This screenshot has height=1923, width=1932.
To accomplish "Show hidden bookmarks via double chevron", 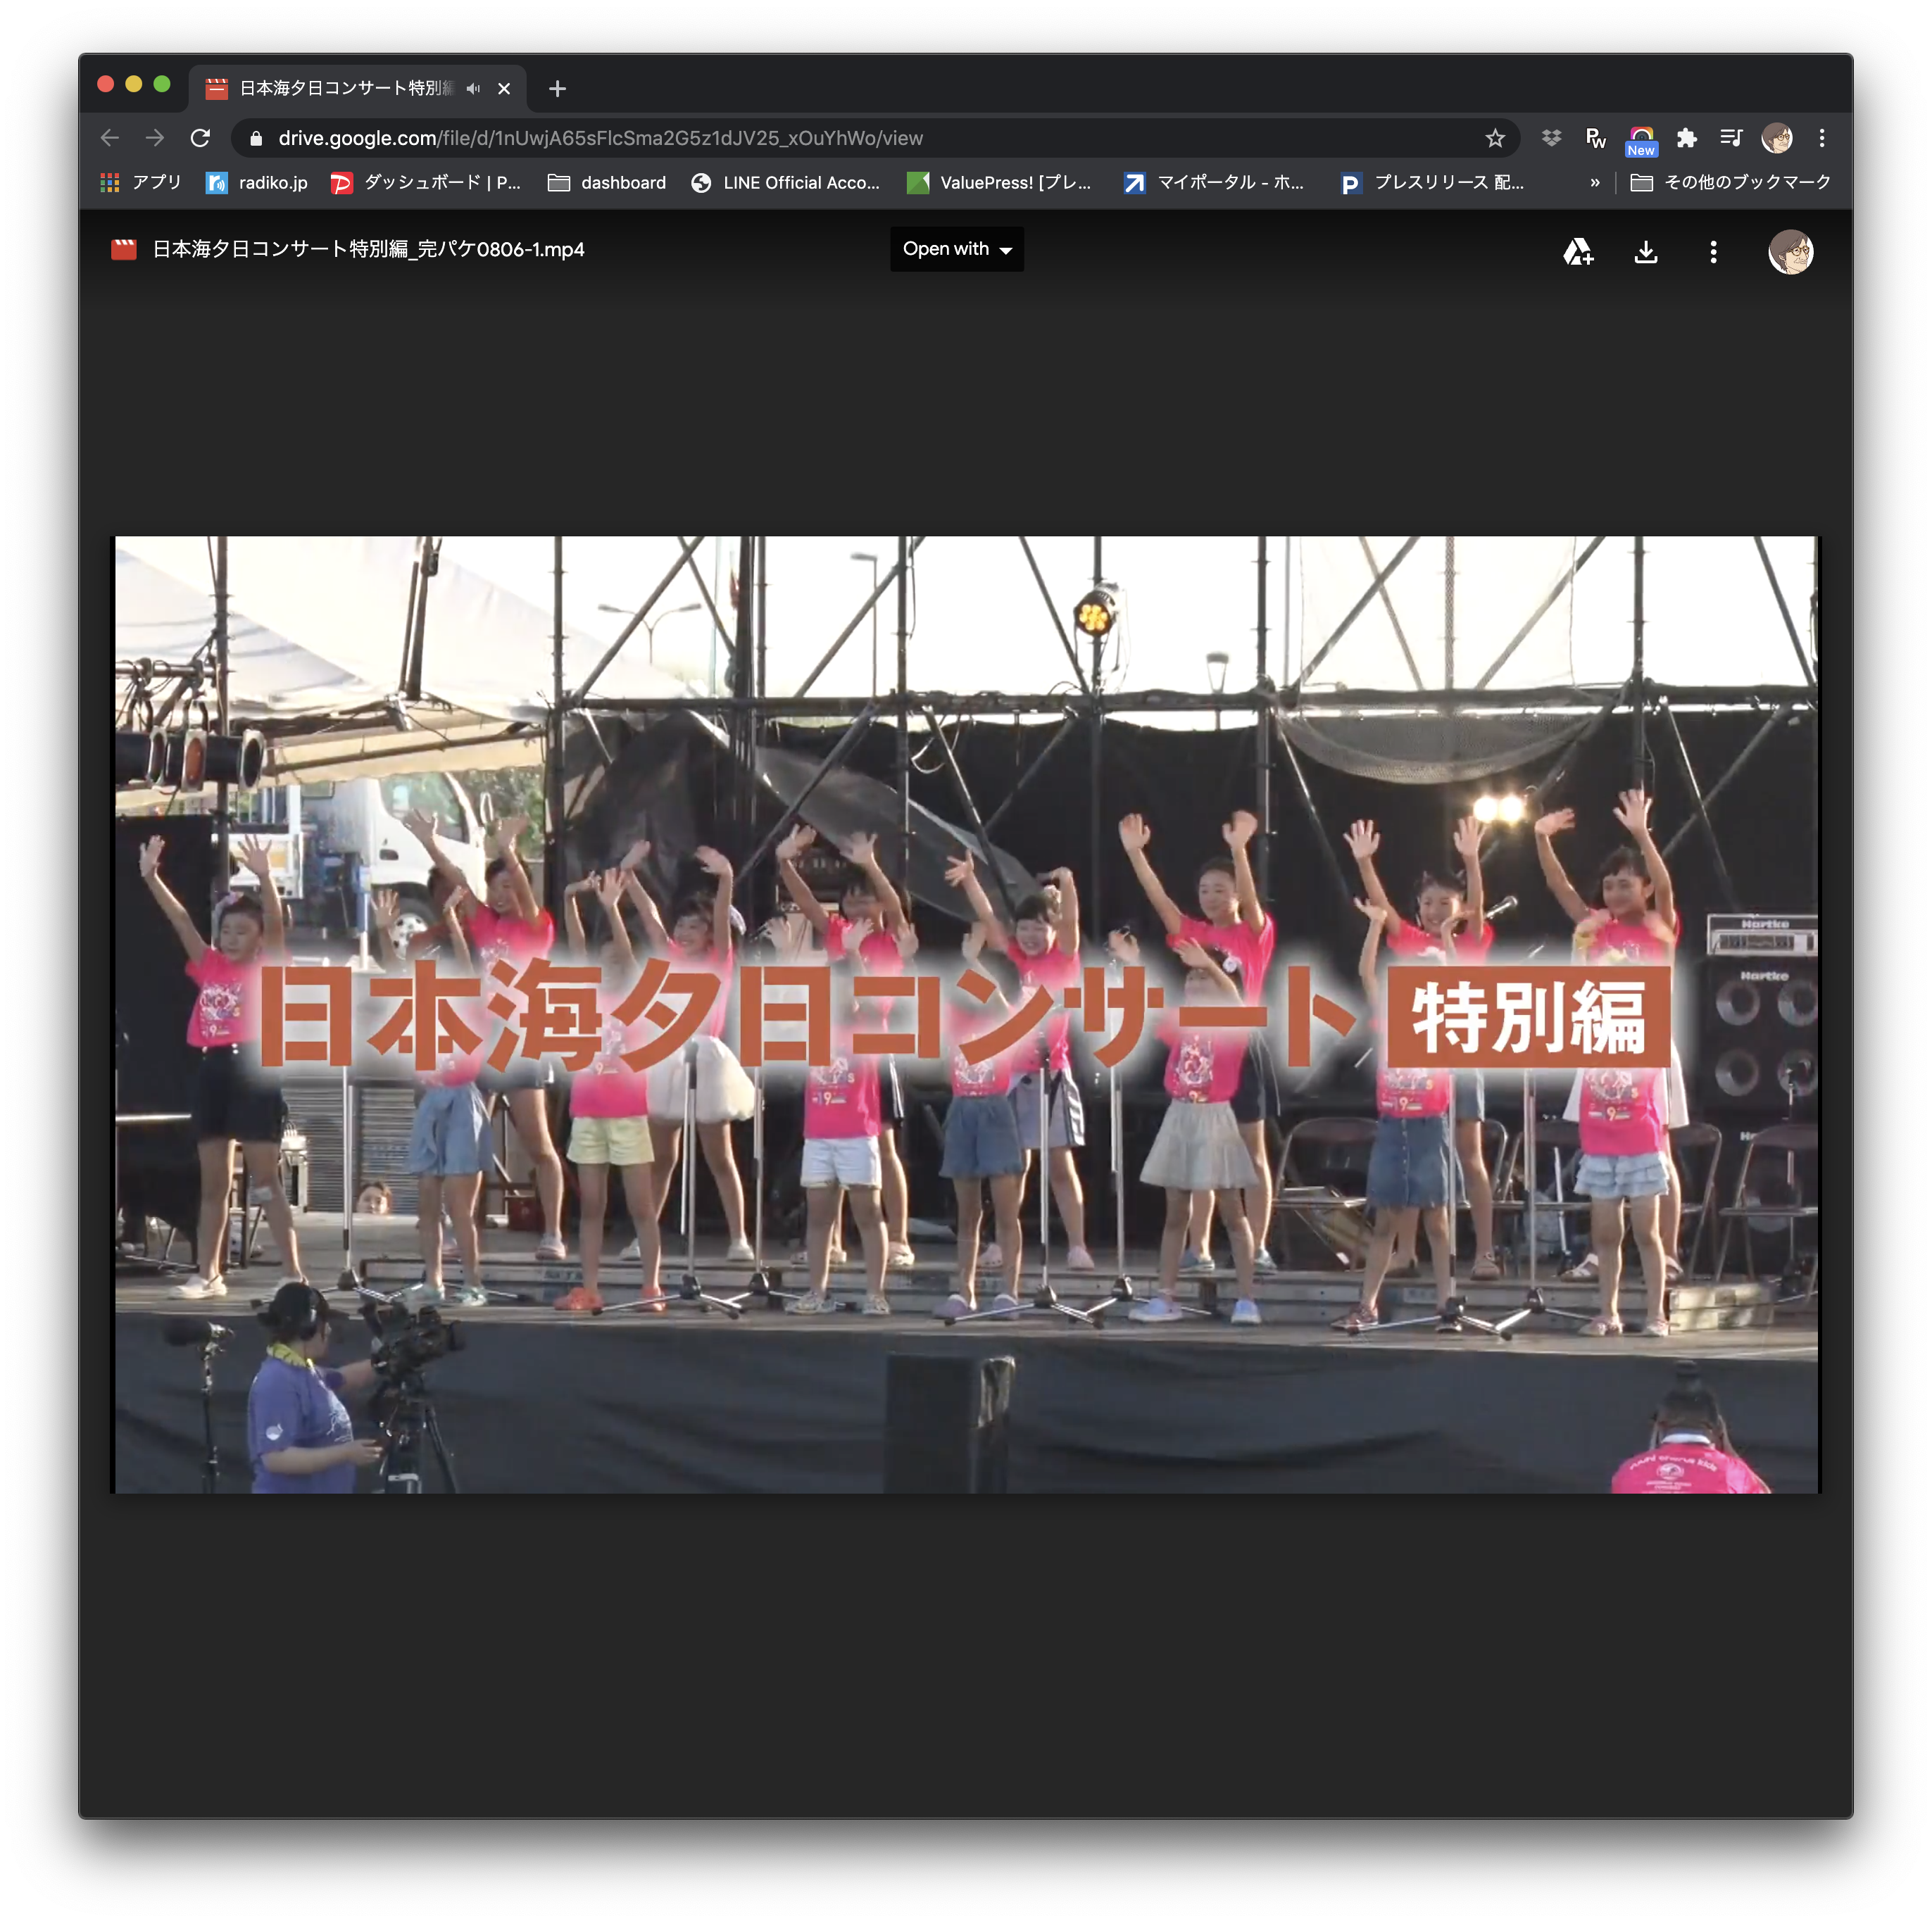I will click(1595, 183).
